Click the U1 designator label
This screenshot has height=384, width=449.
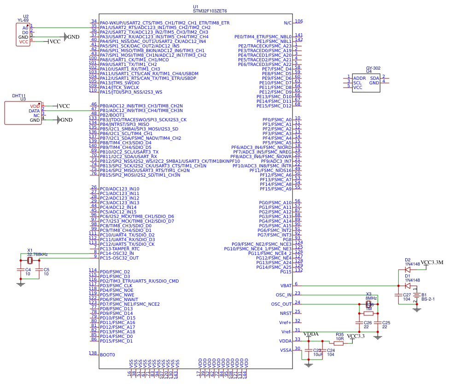[196, 6]
